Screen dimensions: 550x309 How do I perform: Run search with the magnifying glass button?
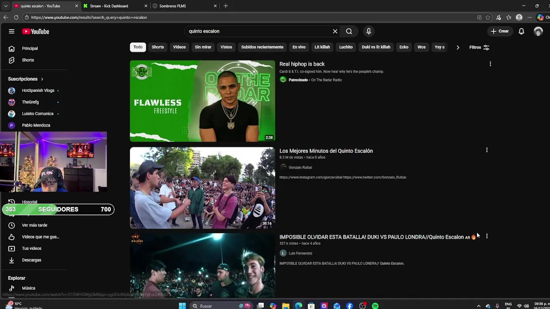349,31
